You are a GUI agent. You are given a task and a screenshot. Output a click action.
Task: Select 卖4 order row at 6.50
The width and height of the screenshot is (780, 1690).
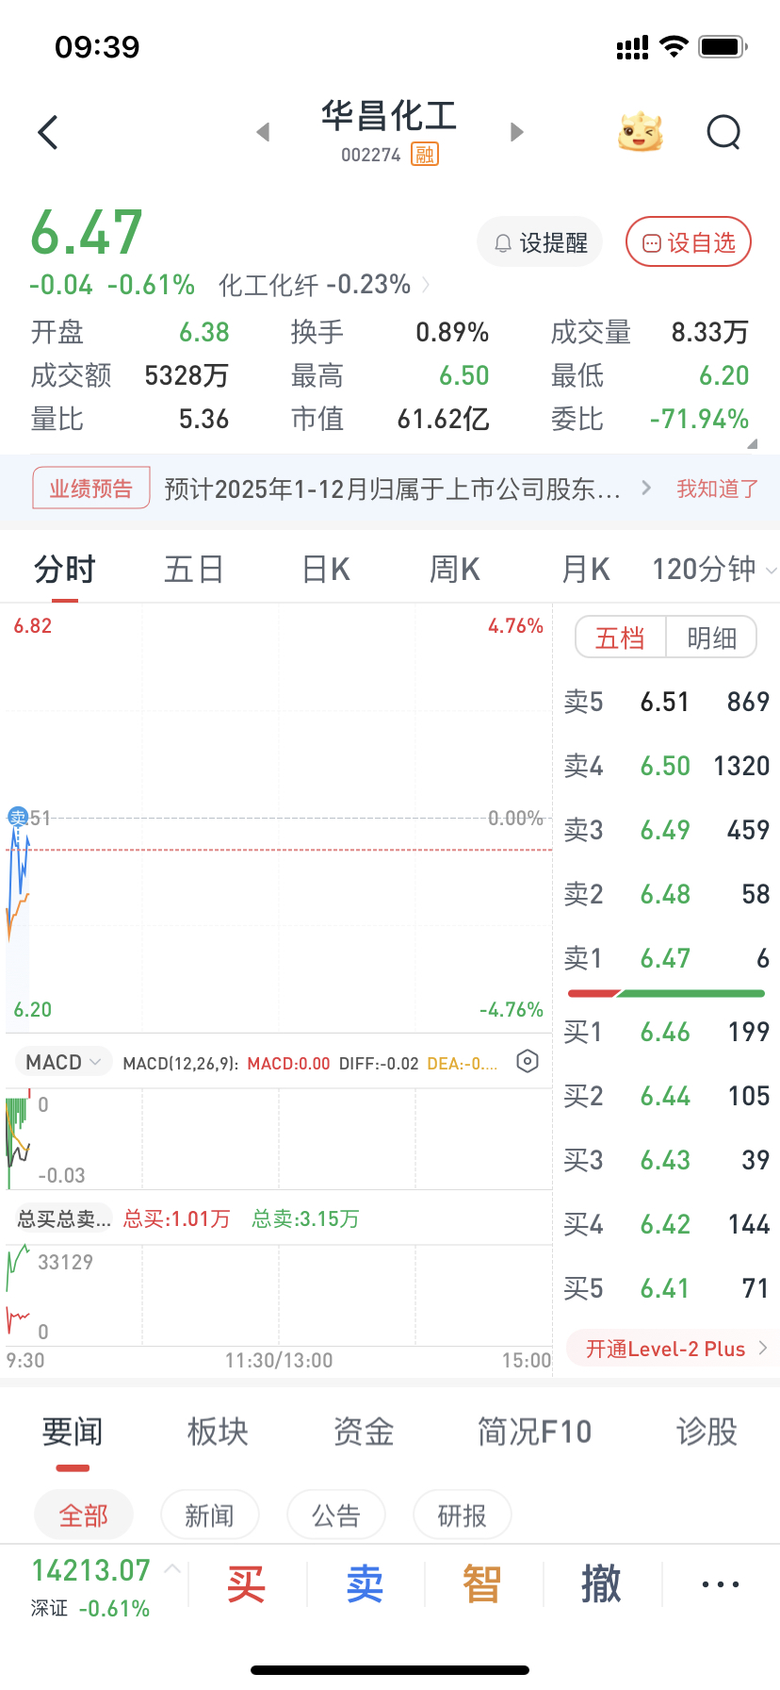(x=666, y=766)
